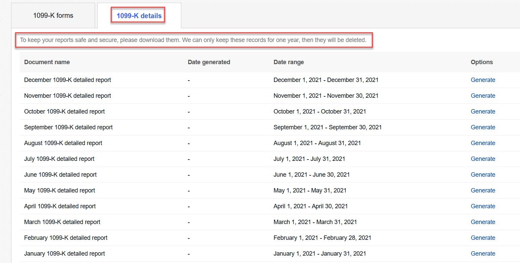This screenshot has width=520, height=263.
Task: Click date range November 1, 2021 - November 30, 2021
Action: [x=326, y=96]
